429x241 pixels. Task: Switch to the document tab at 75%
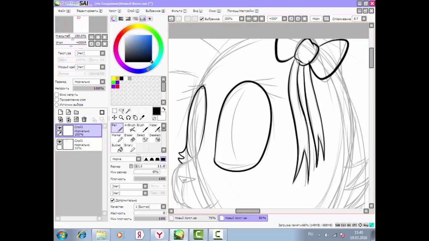pyautogui.click(x=193, y=218)
